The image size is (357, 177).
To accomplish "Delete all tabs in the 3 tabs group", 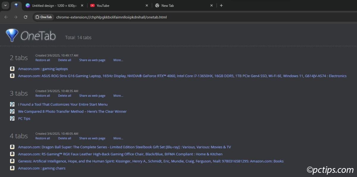I will pyautogui.click(x=65, y=95).
